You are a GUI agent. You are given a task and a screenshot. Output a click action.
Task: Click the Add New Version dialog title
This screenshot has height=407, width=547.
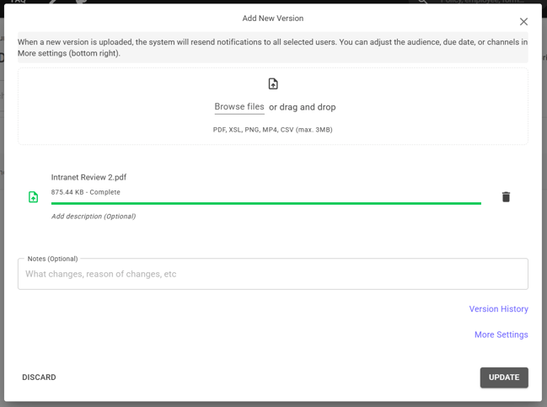[x=273, y=19]
